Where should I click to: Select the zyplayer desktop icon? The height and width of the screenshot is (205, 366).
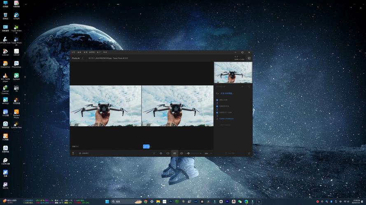16,77
